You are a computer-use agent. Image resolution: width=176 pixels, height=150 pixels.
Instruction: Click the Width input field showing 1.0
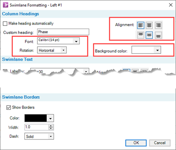point(37,127)
